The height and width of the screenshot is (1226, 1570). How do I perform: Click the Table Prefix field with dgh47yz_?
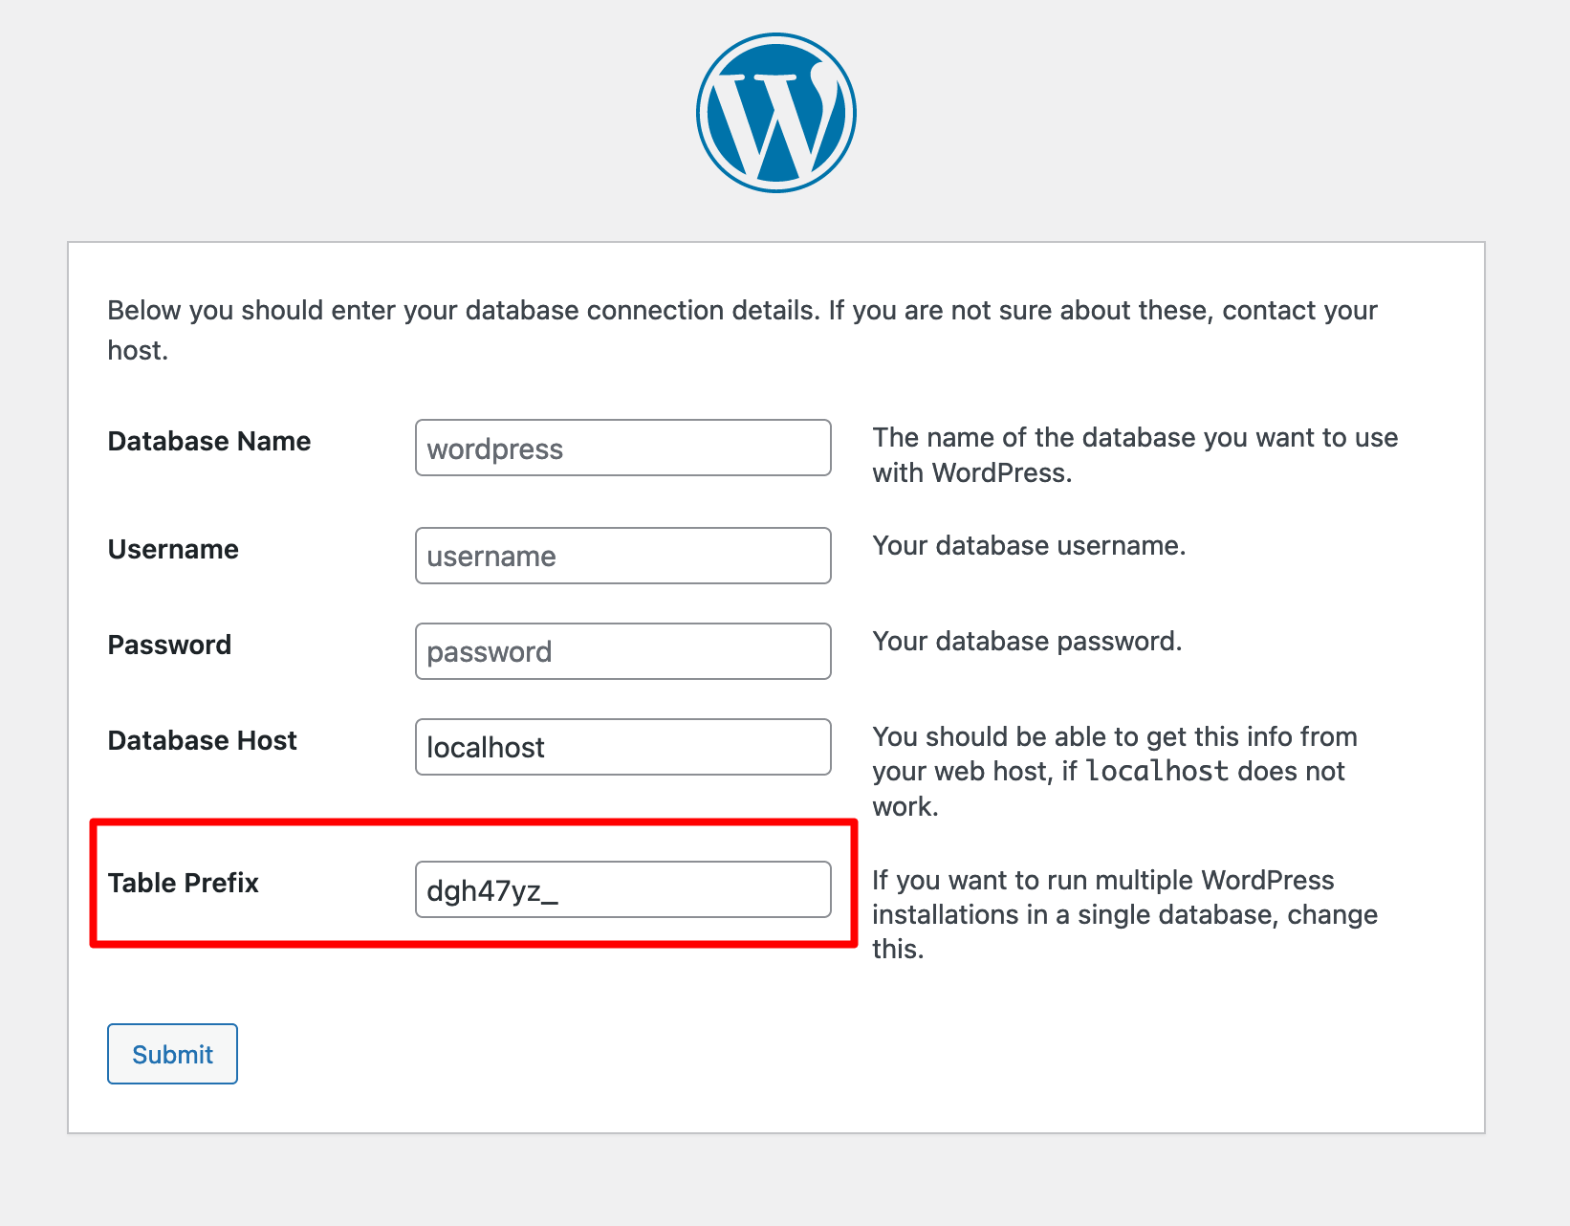point(623,889)
